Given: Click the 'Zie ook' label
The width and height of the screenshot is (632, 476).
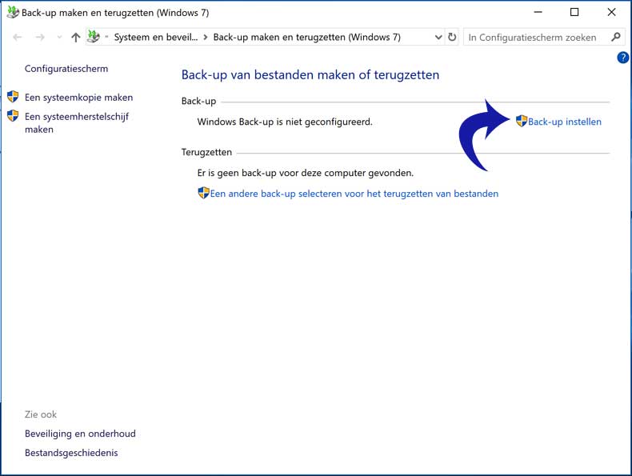Looking at the screenshot, I should [x=41, y=414].
